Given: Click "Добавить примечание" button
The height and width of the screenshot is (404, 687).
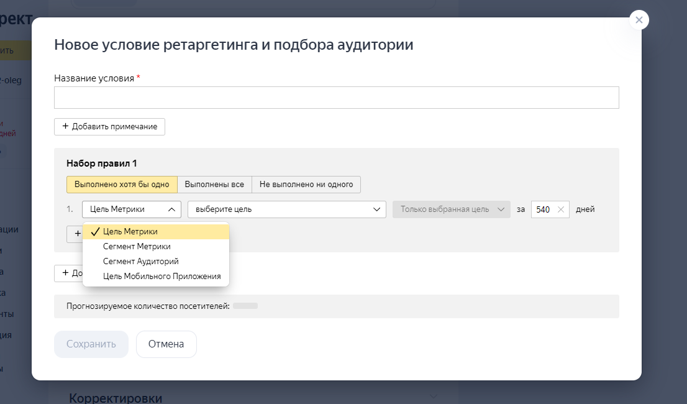Looking at the screenshot, I should click(x=109, y=127).
